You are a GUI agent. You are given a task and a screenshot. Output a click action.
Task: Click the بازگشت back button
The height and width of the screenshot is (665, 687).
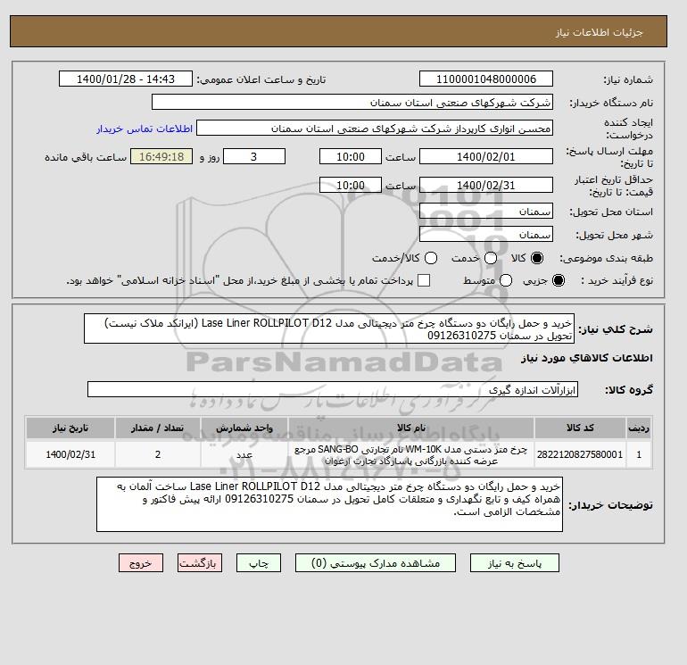tap(200, 563)
